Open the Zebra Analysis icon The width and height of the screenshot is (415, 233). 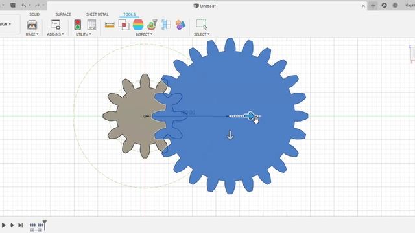(138, 25)
